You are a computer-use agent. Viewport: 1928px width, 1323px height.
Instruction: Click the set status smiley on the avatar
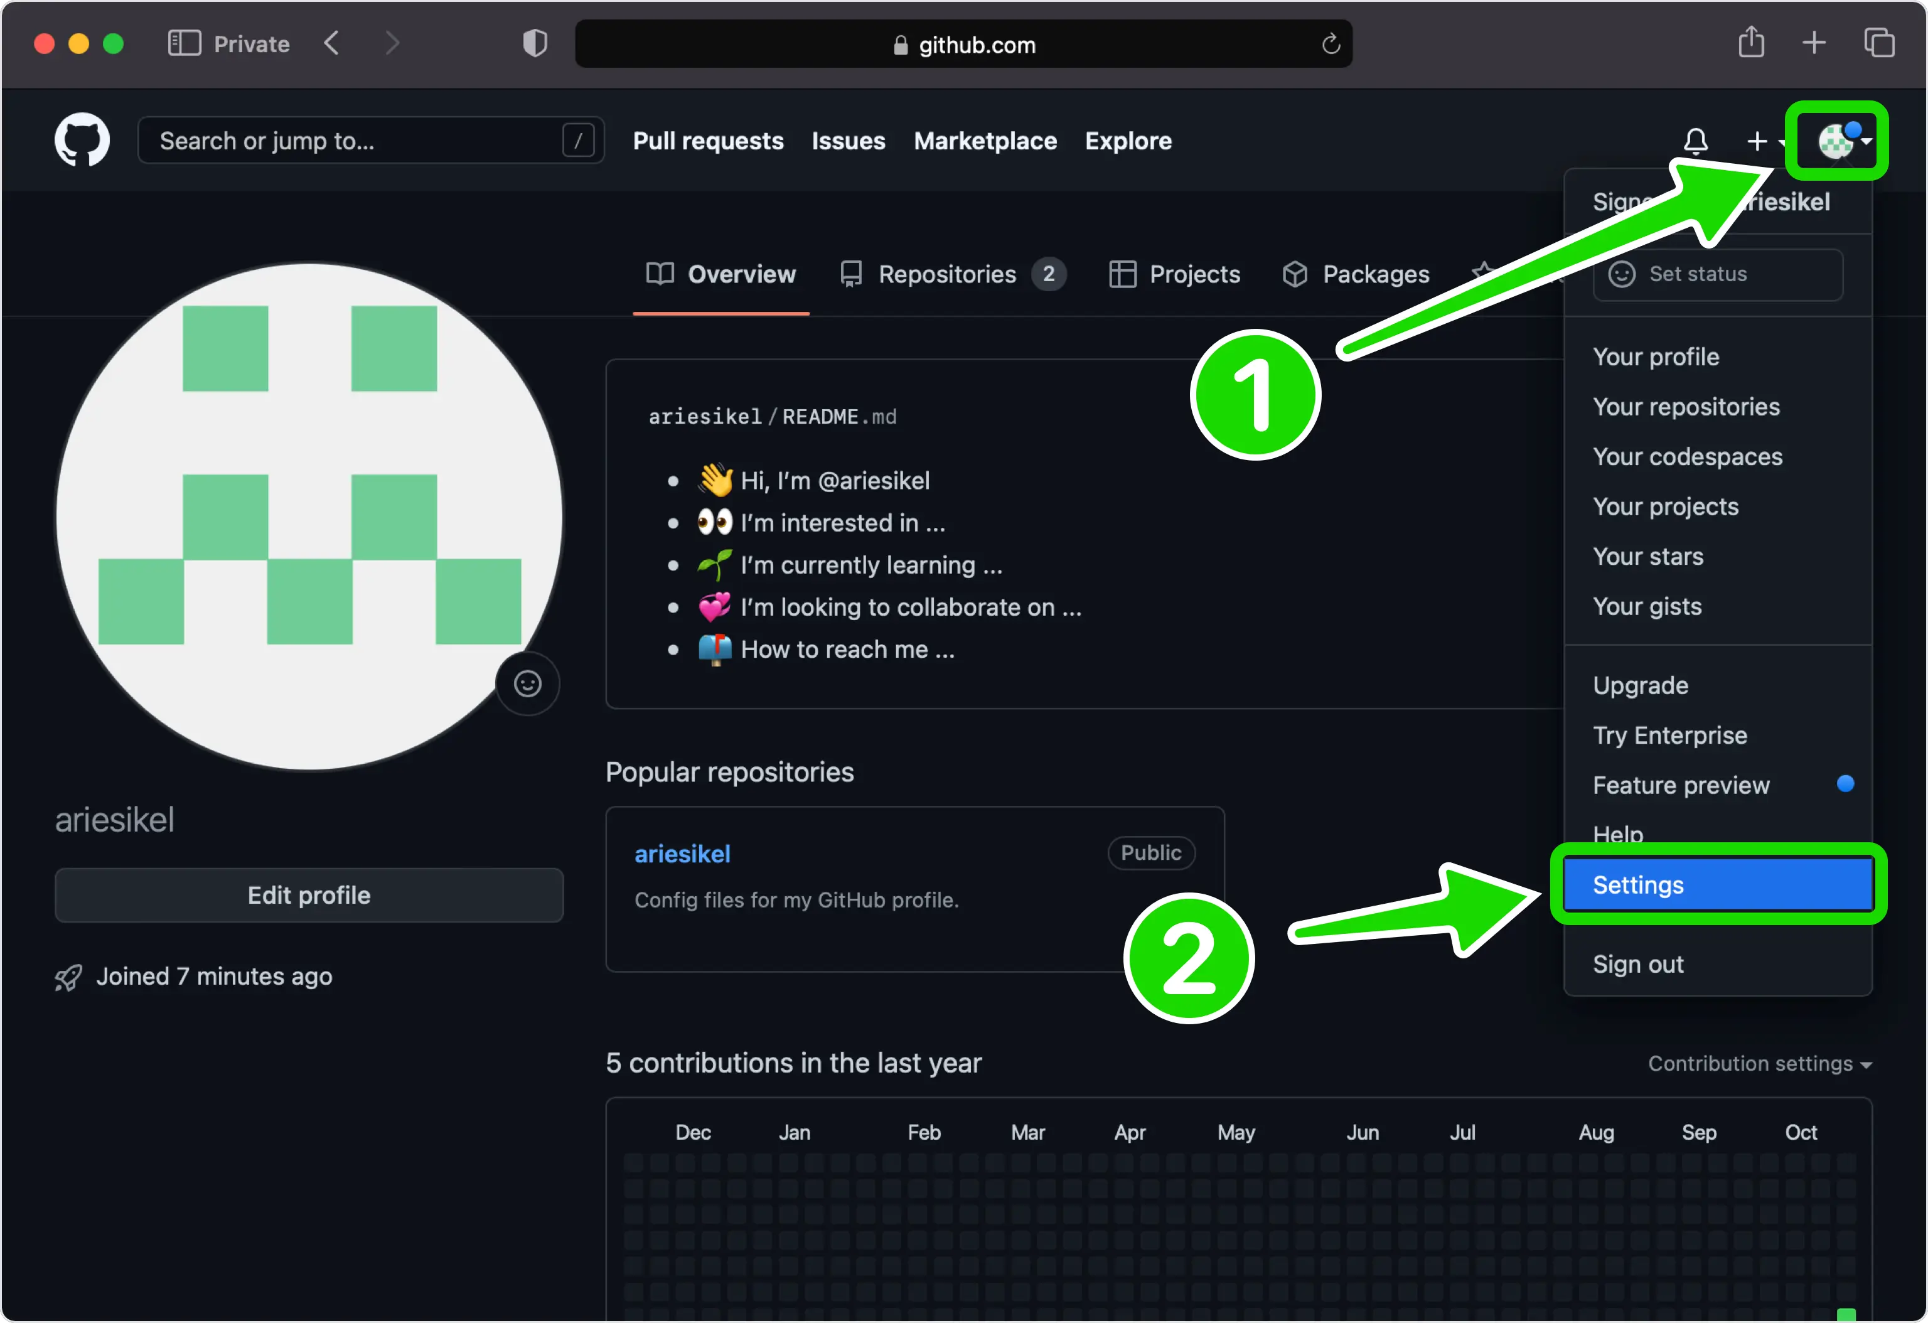[x=528, y=683]
